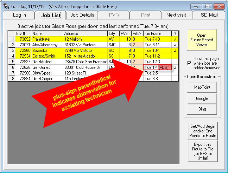
Task: Click return-arrow checkmark icon in Bazooka row
Action: pos(175,50)
